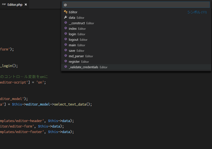Click the Editor class symbol icon
This screenshot has height=149, width=212.
(x=66, y=12)
